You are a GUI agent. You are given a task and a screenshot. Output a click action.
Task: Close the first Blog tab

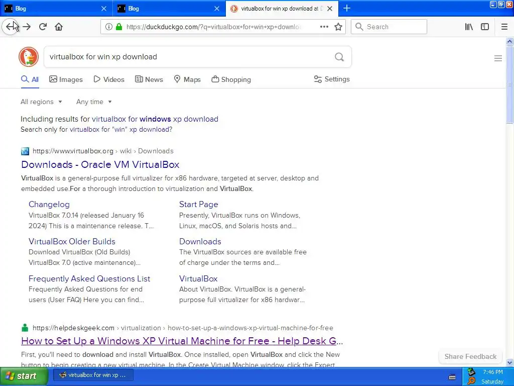(103, 9)
